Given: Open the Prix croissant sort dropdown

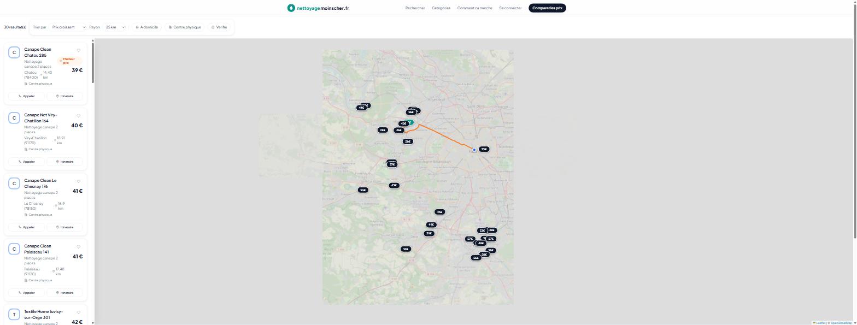Looking at the screenshot, I should [68, 27].
